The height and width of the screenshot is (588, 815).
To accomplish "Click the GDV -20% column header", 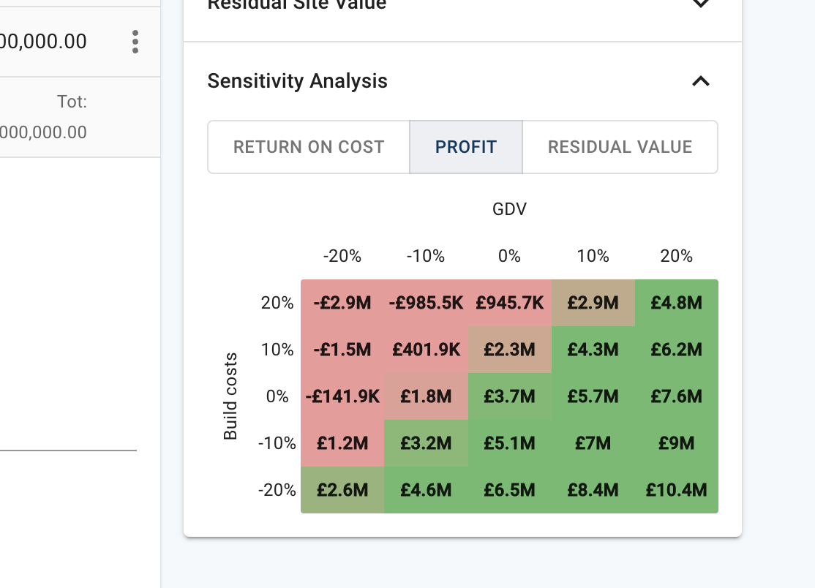I will (342, 256).
